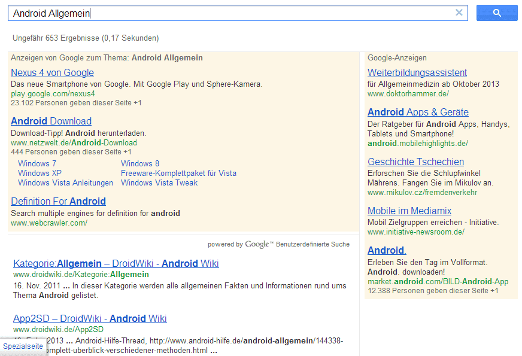Viewport: 522px width, 356px height.
Task: Visit www.webcrawler.com/ URL
Action: (49, 223)
